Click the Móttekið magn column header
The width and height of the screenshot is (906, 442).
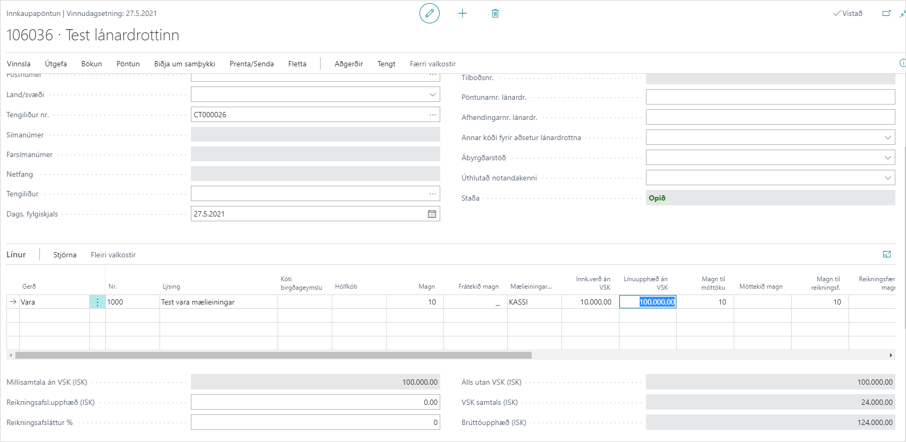pyautogui.click(x=761, y=287)
